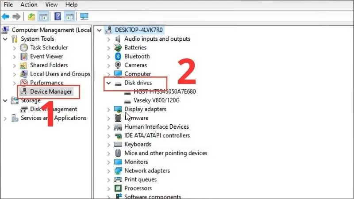Open the Action menu

pyautogui.click(x=29, y=4)
